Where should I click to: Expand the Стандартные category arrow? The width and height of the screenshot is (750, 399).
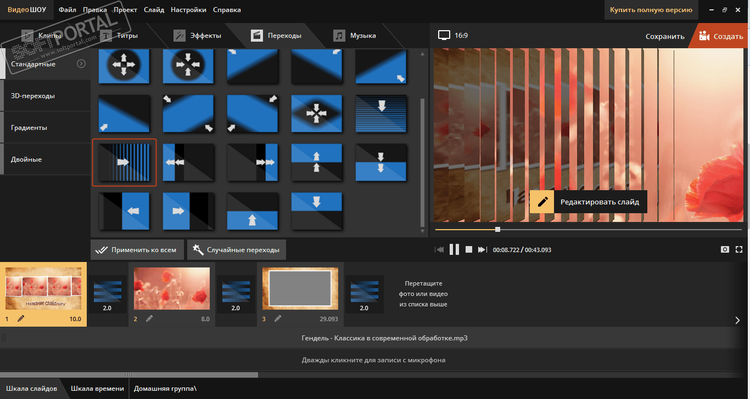point(81,64)
